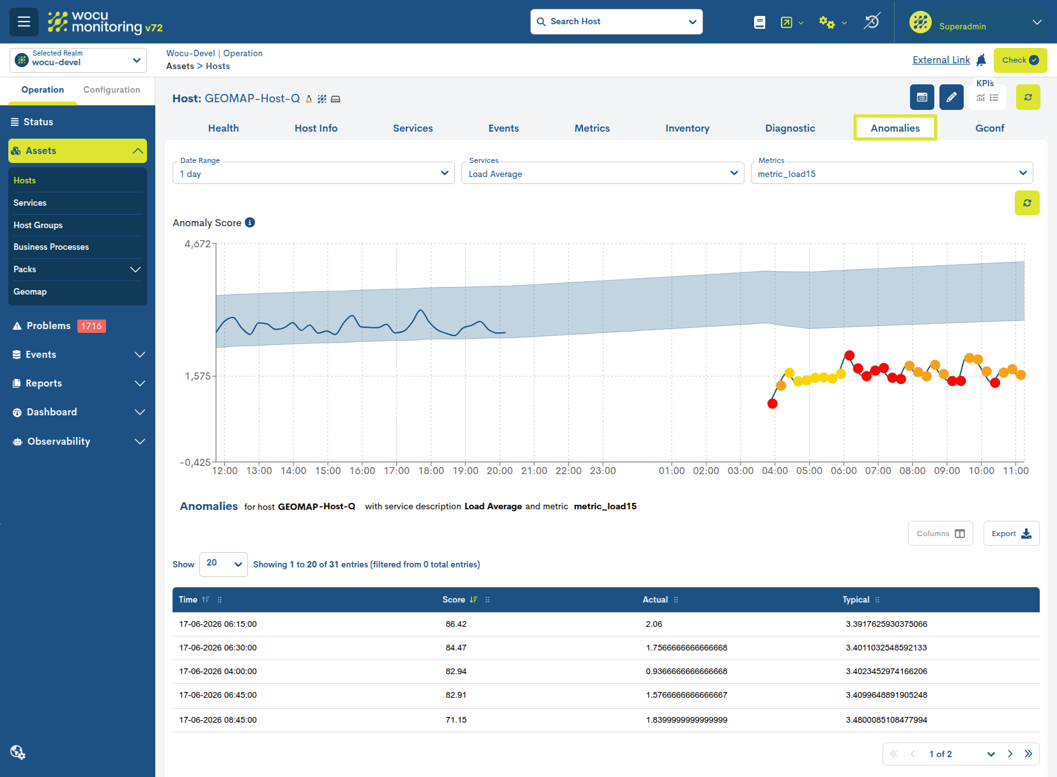Open the Date Range dropdown

(314, 173)
